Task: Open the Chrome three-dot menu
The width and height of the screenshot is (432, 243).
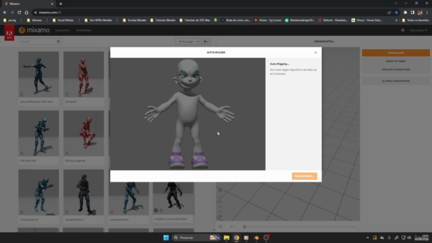Action: 427,12
